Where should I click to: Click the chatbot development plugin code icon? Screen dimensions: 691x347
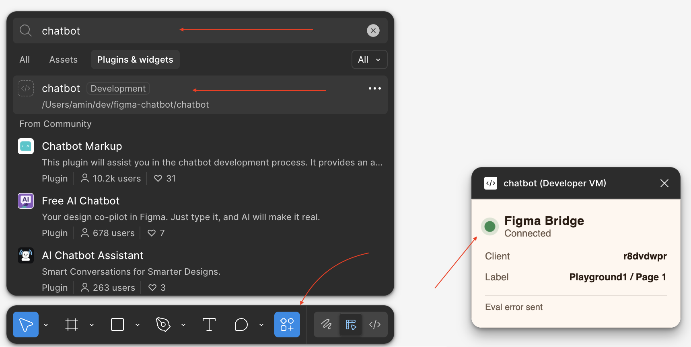tap(26, 88)
